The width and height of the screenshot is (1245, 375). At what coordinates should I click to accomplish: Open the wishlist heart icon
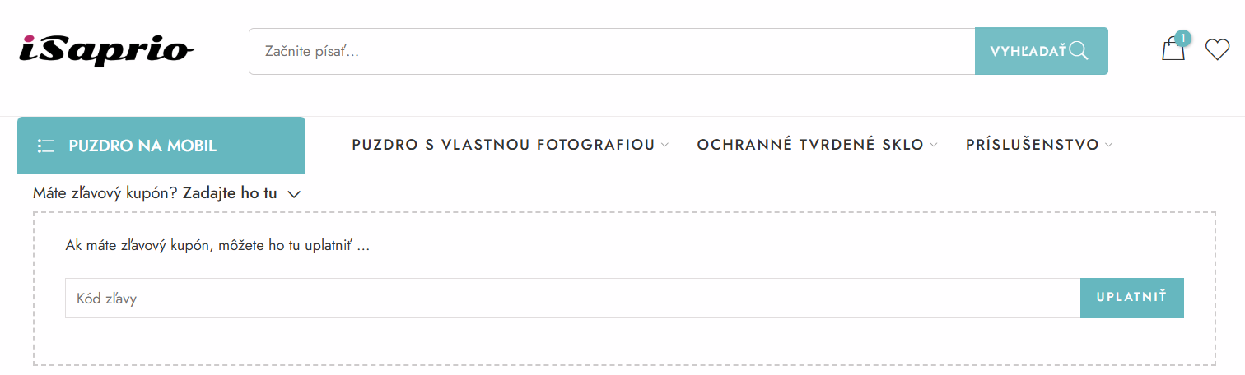(1217, 50)
